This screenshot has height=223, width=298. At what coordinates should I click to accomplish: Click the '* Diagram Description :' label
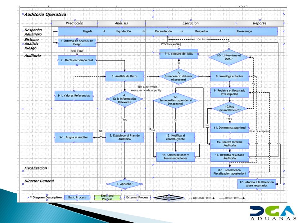point(46,197)
